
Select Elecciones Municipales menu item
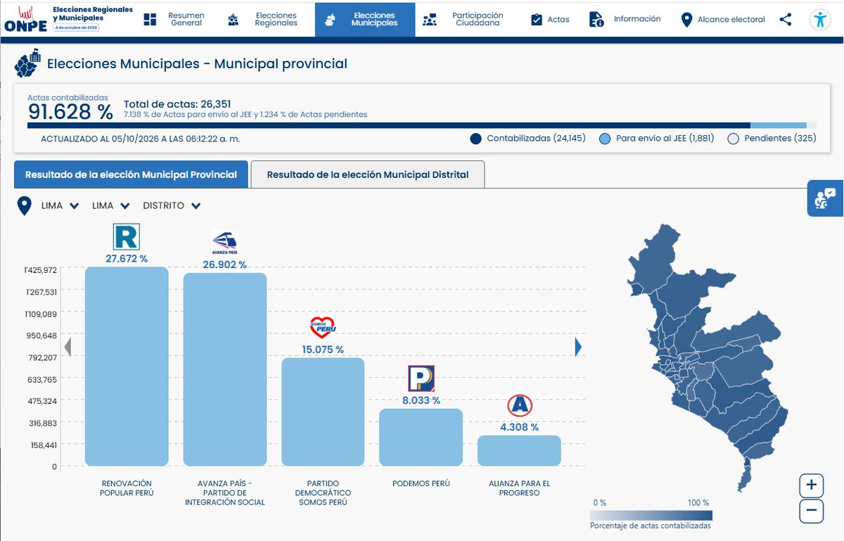coord(364,19)
